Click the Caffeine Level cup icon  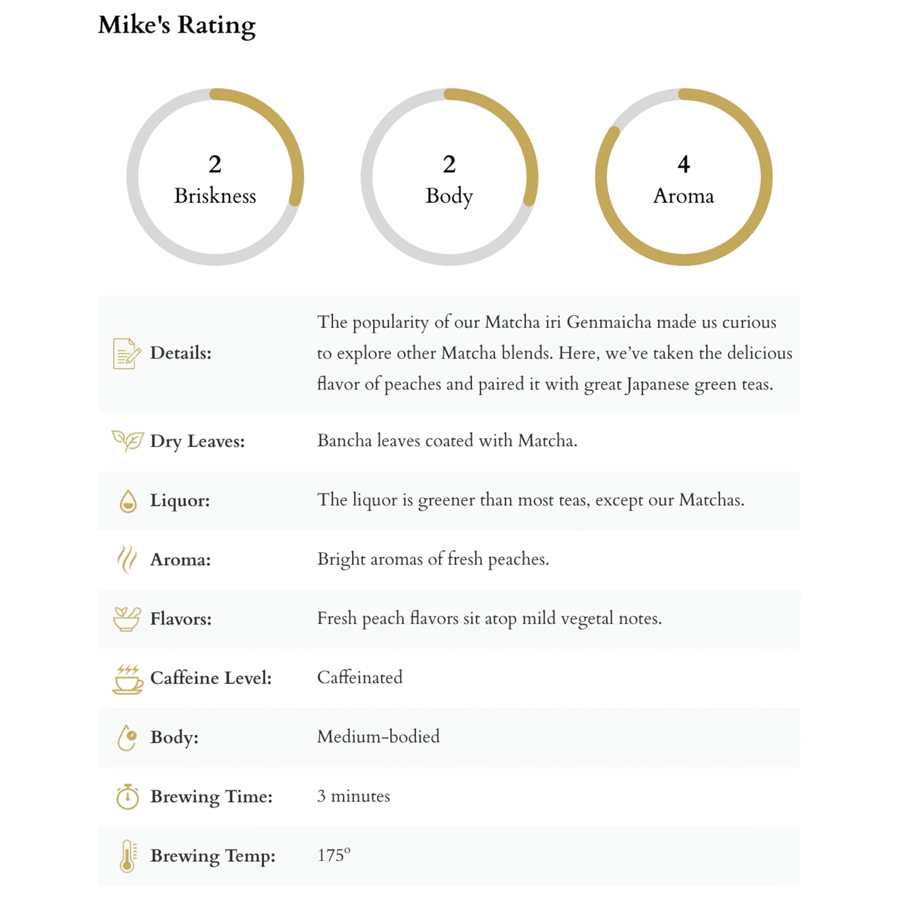128,679
